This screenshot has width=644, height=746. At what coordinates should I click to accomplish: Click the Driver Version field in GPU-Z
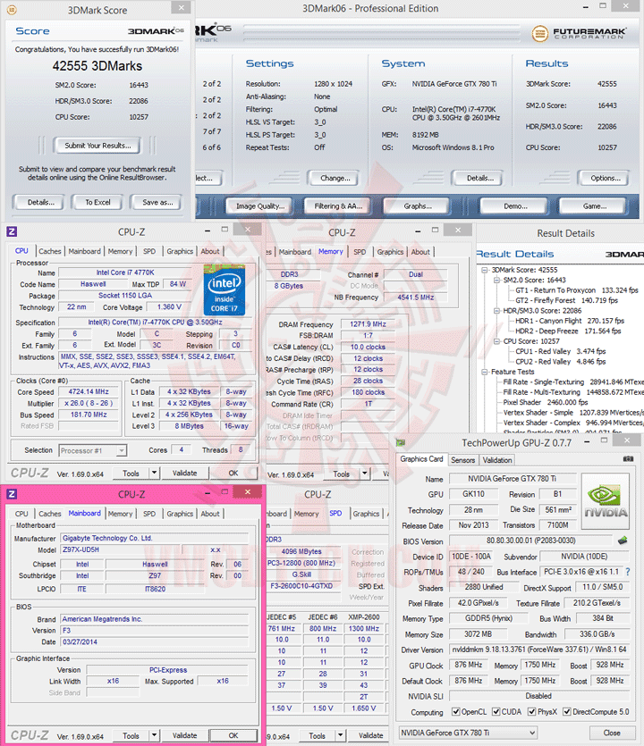(539, 650)
